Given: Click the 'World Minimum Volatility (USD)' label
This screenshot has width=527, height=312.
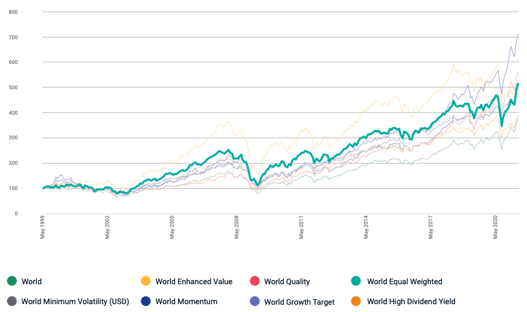Looking at the screenshot, I should coord(75,302).
